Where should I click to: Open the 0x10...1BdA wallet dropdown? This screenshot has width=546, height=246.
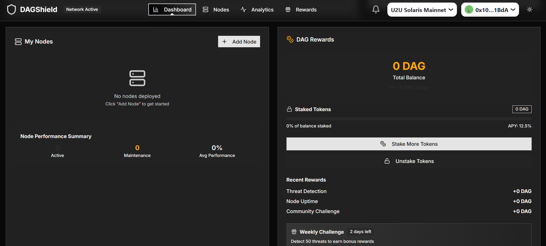click(x=490, y=10)
